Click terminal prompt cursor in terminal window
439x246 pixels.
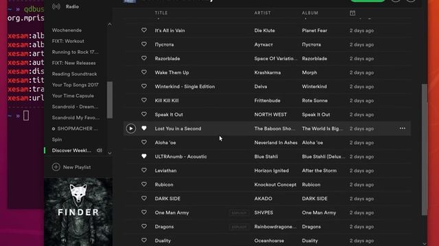26,115
